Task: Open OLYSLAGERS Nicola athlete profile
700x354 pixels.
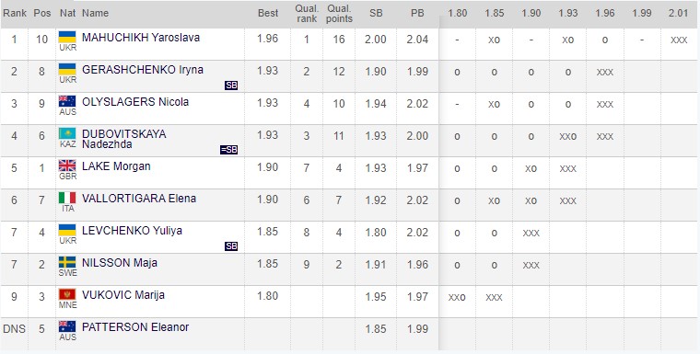Action: tap(135, 102)
